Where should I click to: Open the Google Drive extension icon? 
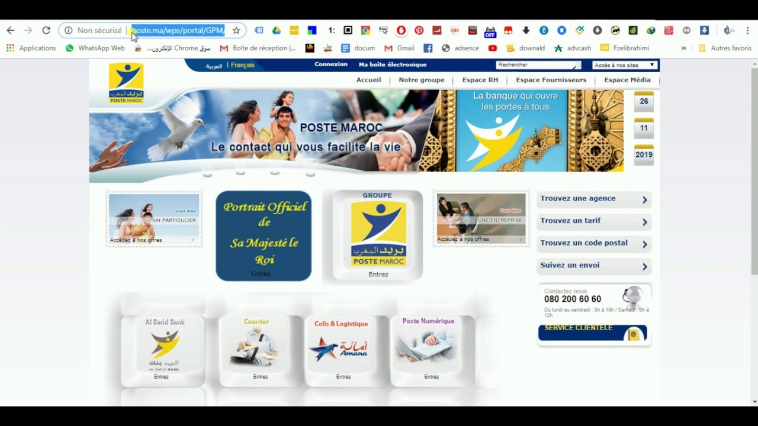277,30
